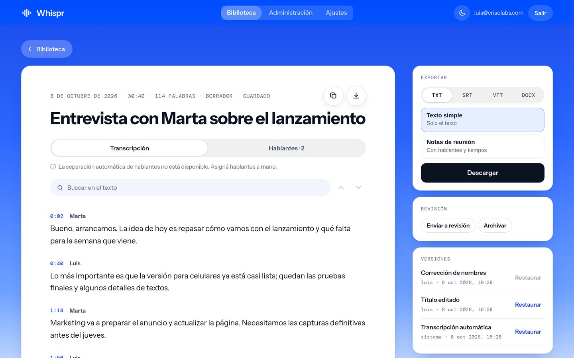Click the speaker name Marta at 0:02
Screen dimensions: 574x358
(x=77, y=216)
